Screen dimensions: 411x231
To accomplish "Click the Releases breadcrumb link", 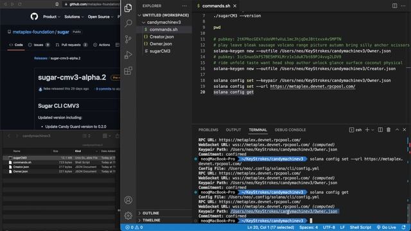I will 40,58.
